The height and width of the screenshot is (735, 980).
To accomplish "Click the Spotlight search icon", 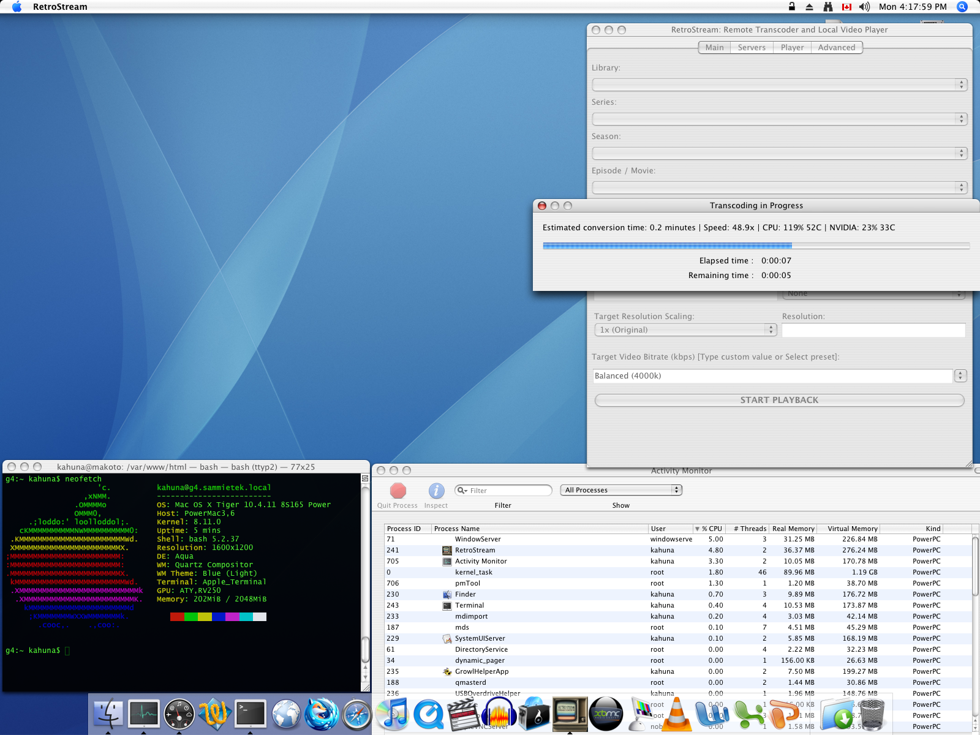I will point(962,7).
